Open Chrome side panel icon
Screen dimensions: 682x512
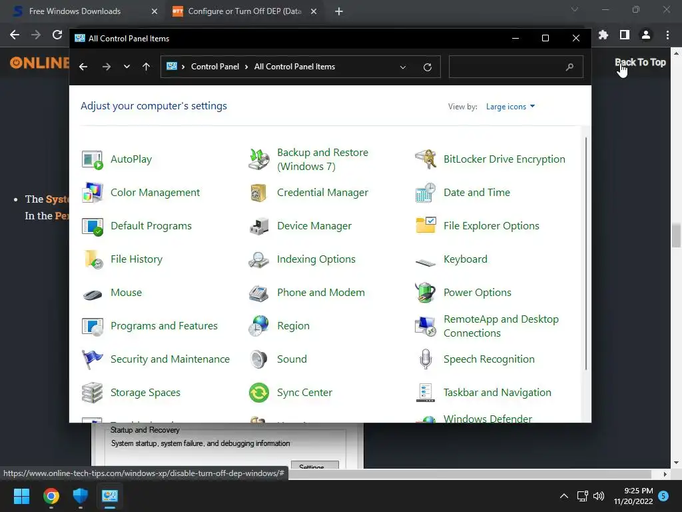pyautogui.click(x=625, y=35)
